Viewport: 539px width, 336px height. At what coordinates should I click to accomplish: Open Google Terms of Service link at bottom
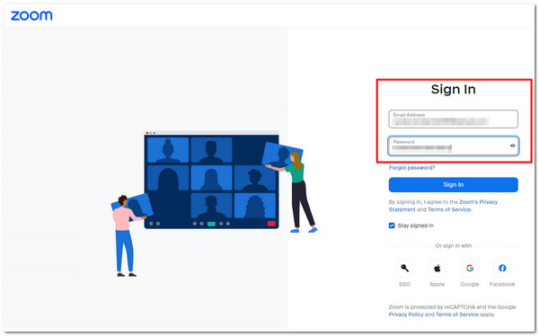[457, 314]
